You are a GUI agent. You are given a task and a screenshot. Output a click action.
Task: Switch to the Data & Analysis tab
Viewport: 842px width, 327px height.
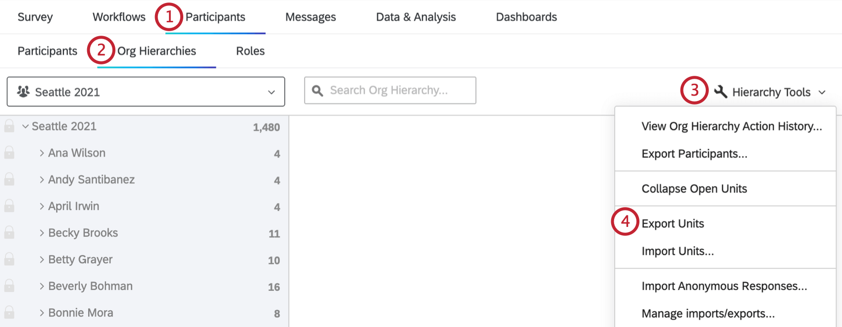tap(416, 17)
